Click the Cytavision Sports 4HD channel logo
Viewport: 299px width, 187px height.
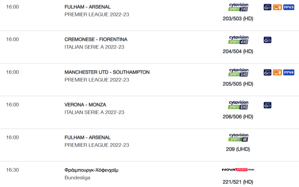(238, 40)
